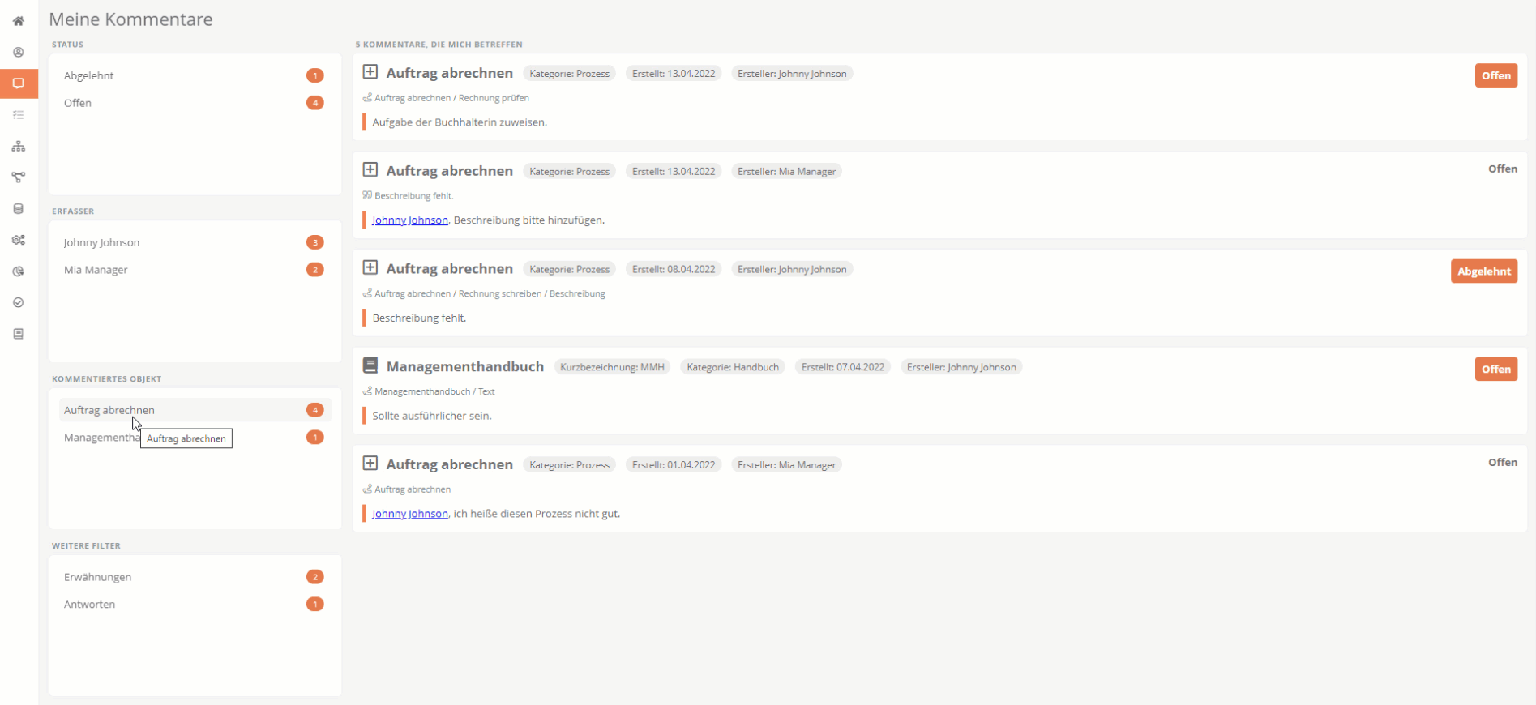This screenshot has height=705, width=1536.
Task: Filter by author Johnny Johnson in Erfasser
Action: [195, 242]
